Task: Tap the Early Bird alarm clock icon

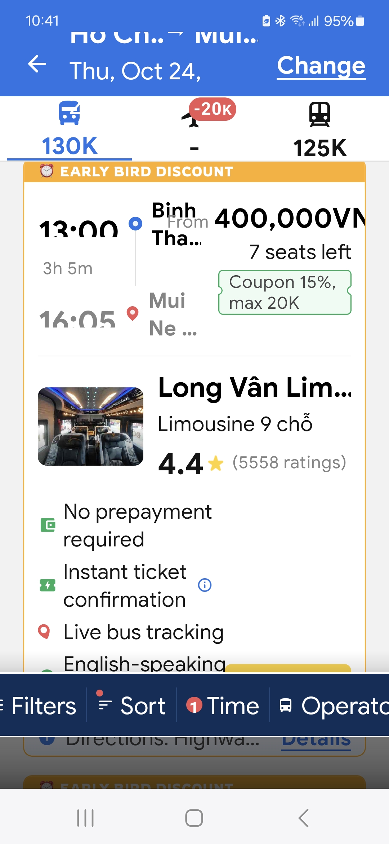Action: (x=46, y=171)
